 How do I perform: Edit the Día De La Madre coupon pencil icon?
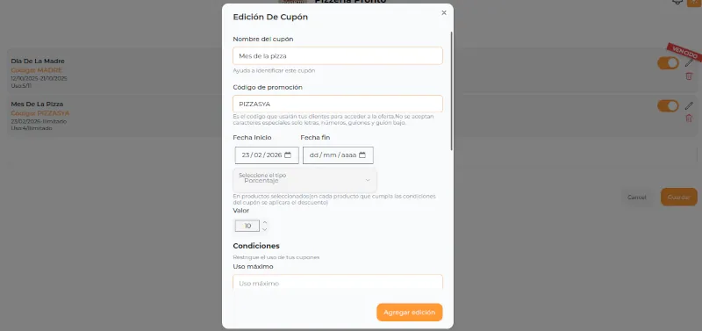[689, 62]
